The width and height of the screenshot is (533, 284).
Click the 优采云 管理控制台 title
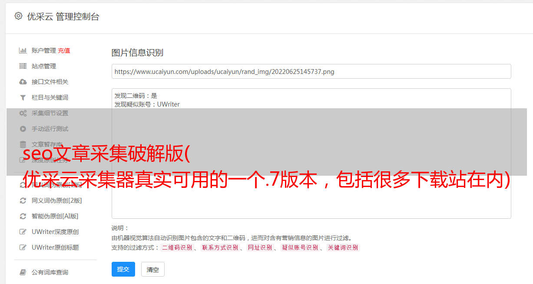click(63, 17)
